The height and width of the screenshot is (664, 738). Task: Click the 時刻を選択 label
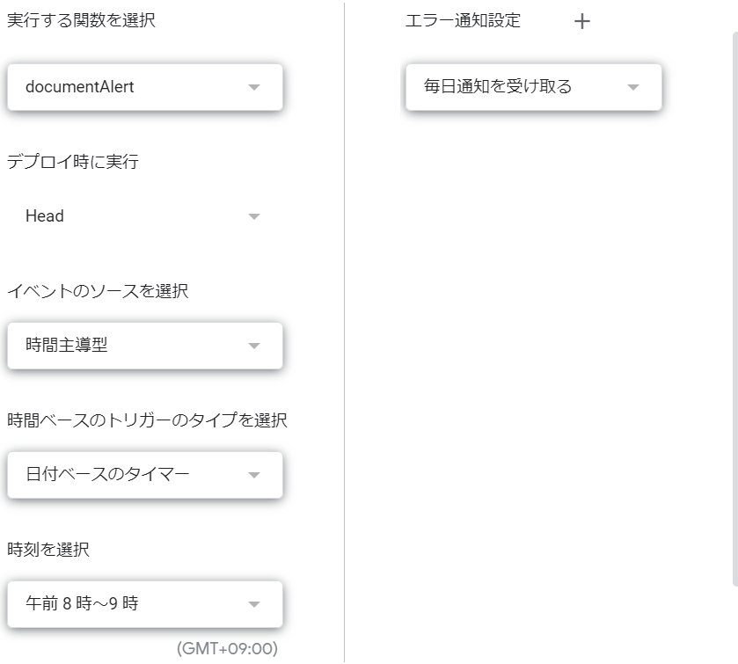tap(48, 549)
